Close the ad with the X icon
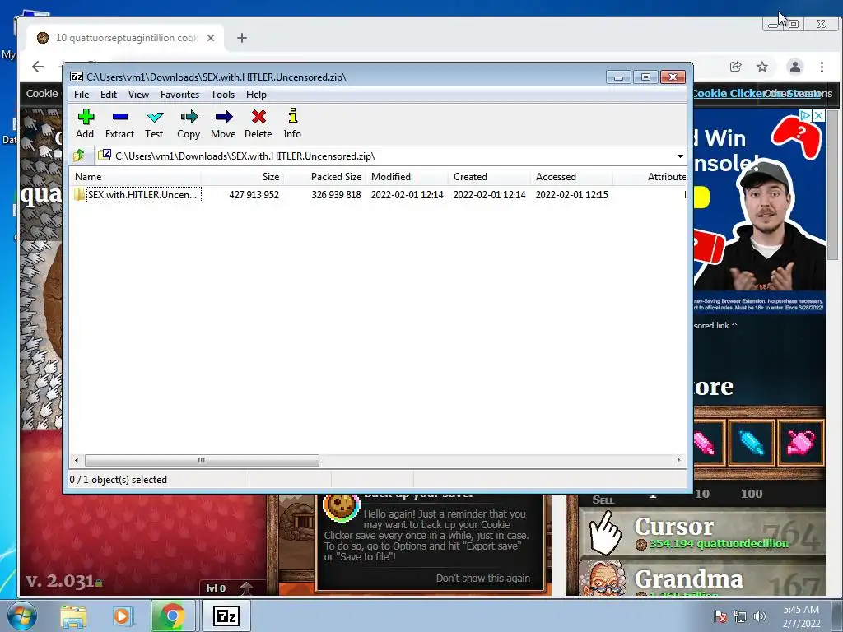This screenshot has width=843, height=632. tap(818, 115)
